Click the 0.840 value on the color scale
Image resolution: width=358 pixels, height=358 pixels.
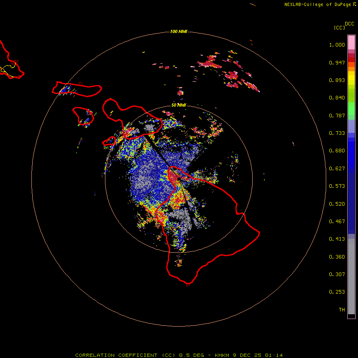[337, 98]
